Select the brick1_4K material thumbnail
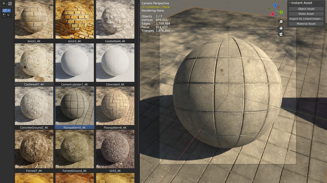 coord(34,20)
